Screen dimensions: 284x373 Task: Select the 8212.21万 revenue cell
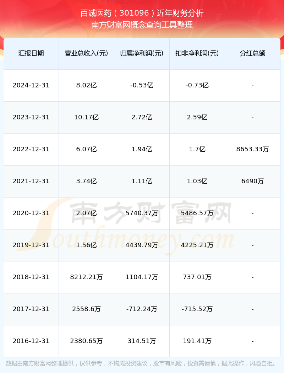point(87,277)
